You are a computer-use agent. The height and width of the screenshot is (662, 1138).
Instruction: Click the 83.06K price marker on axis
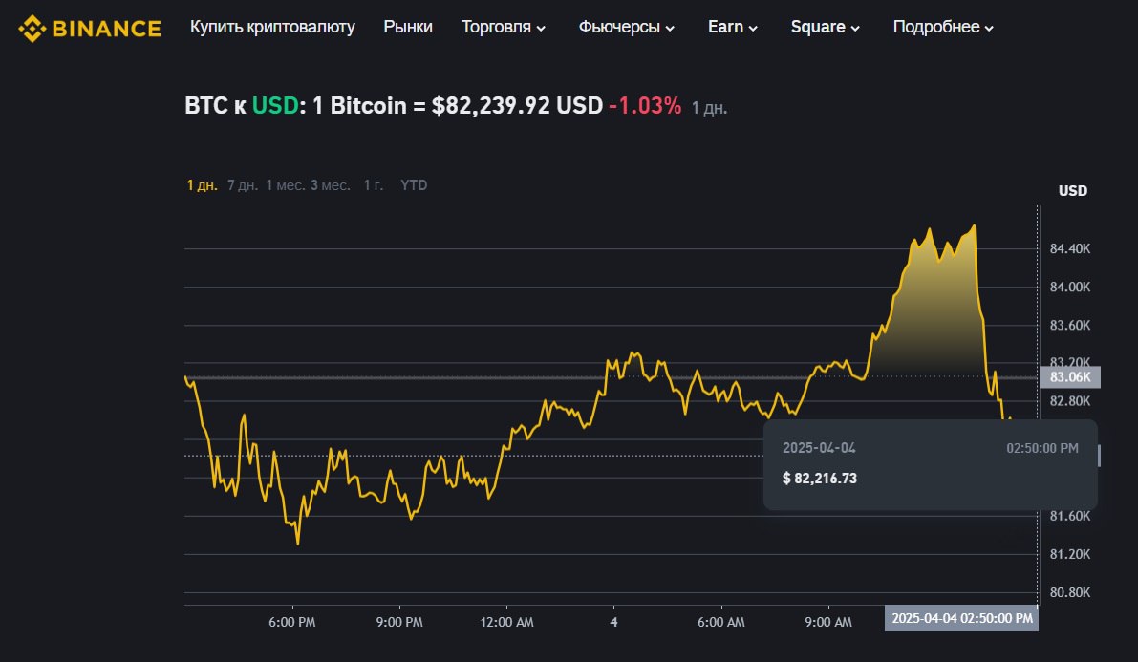coord(1070,377)
